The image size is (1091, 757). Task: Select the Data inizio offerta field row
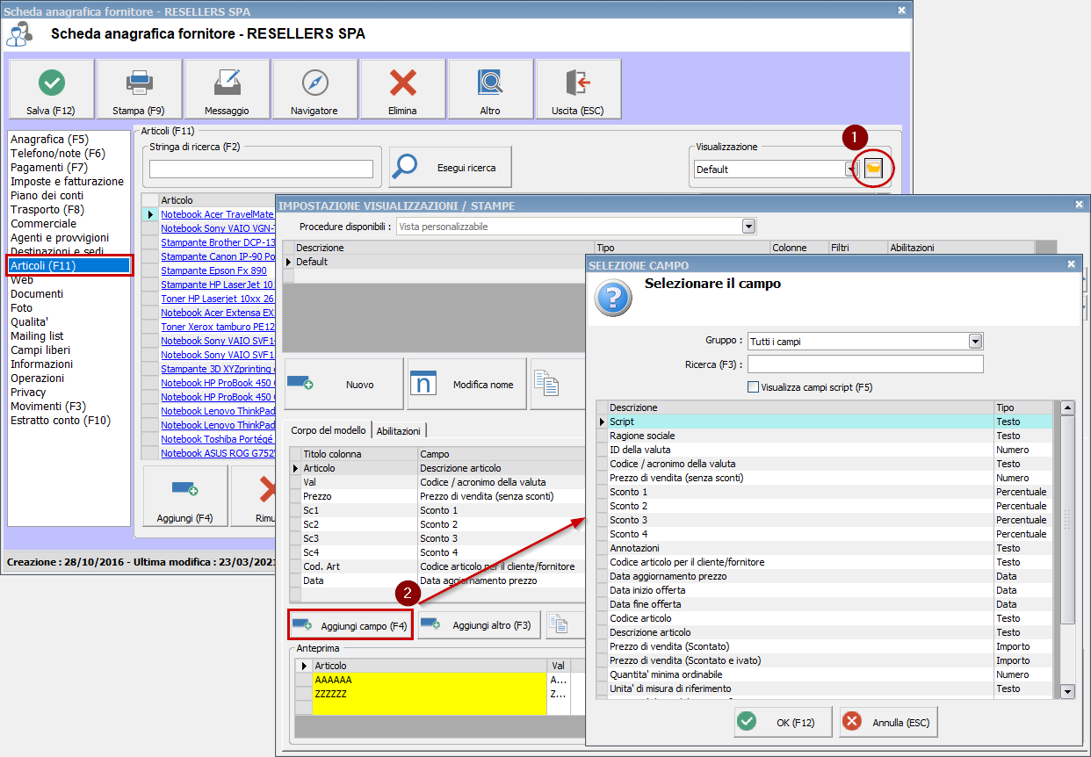click(x=824, y=590)
